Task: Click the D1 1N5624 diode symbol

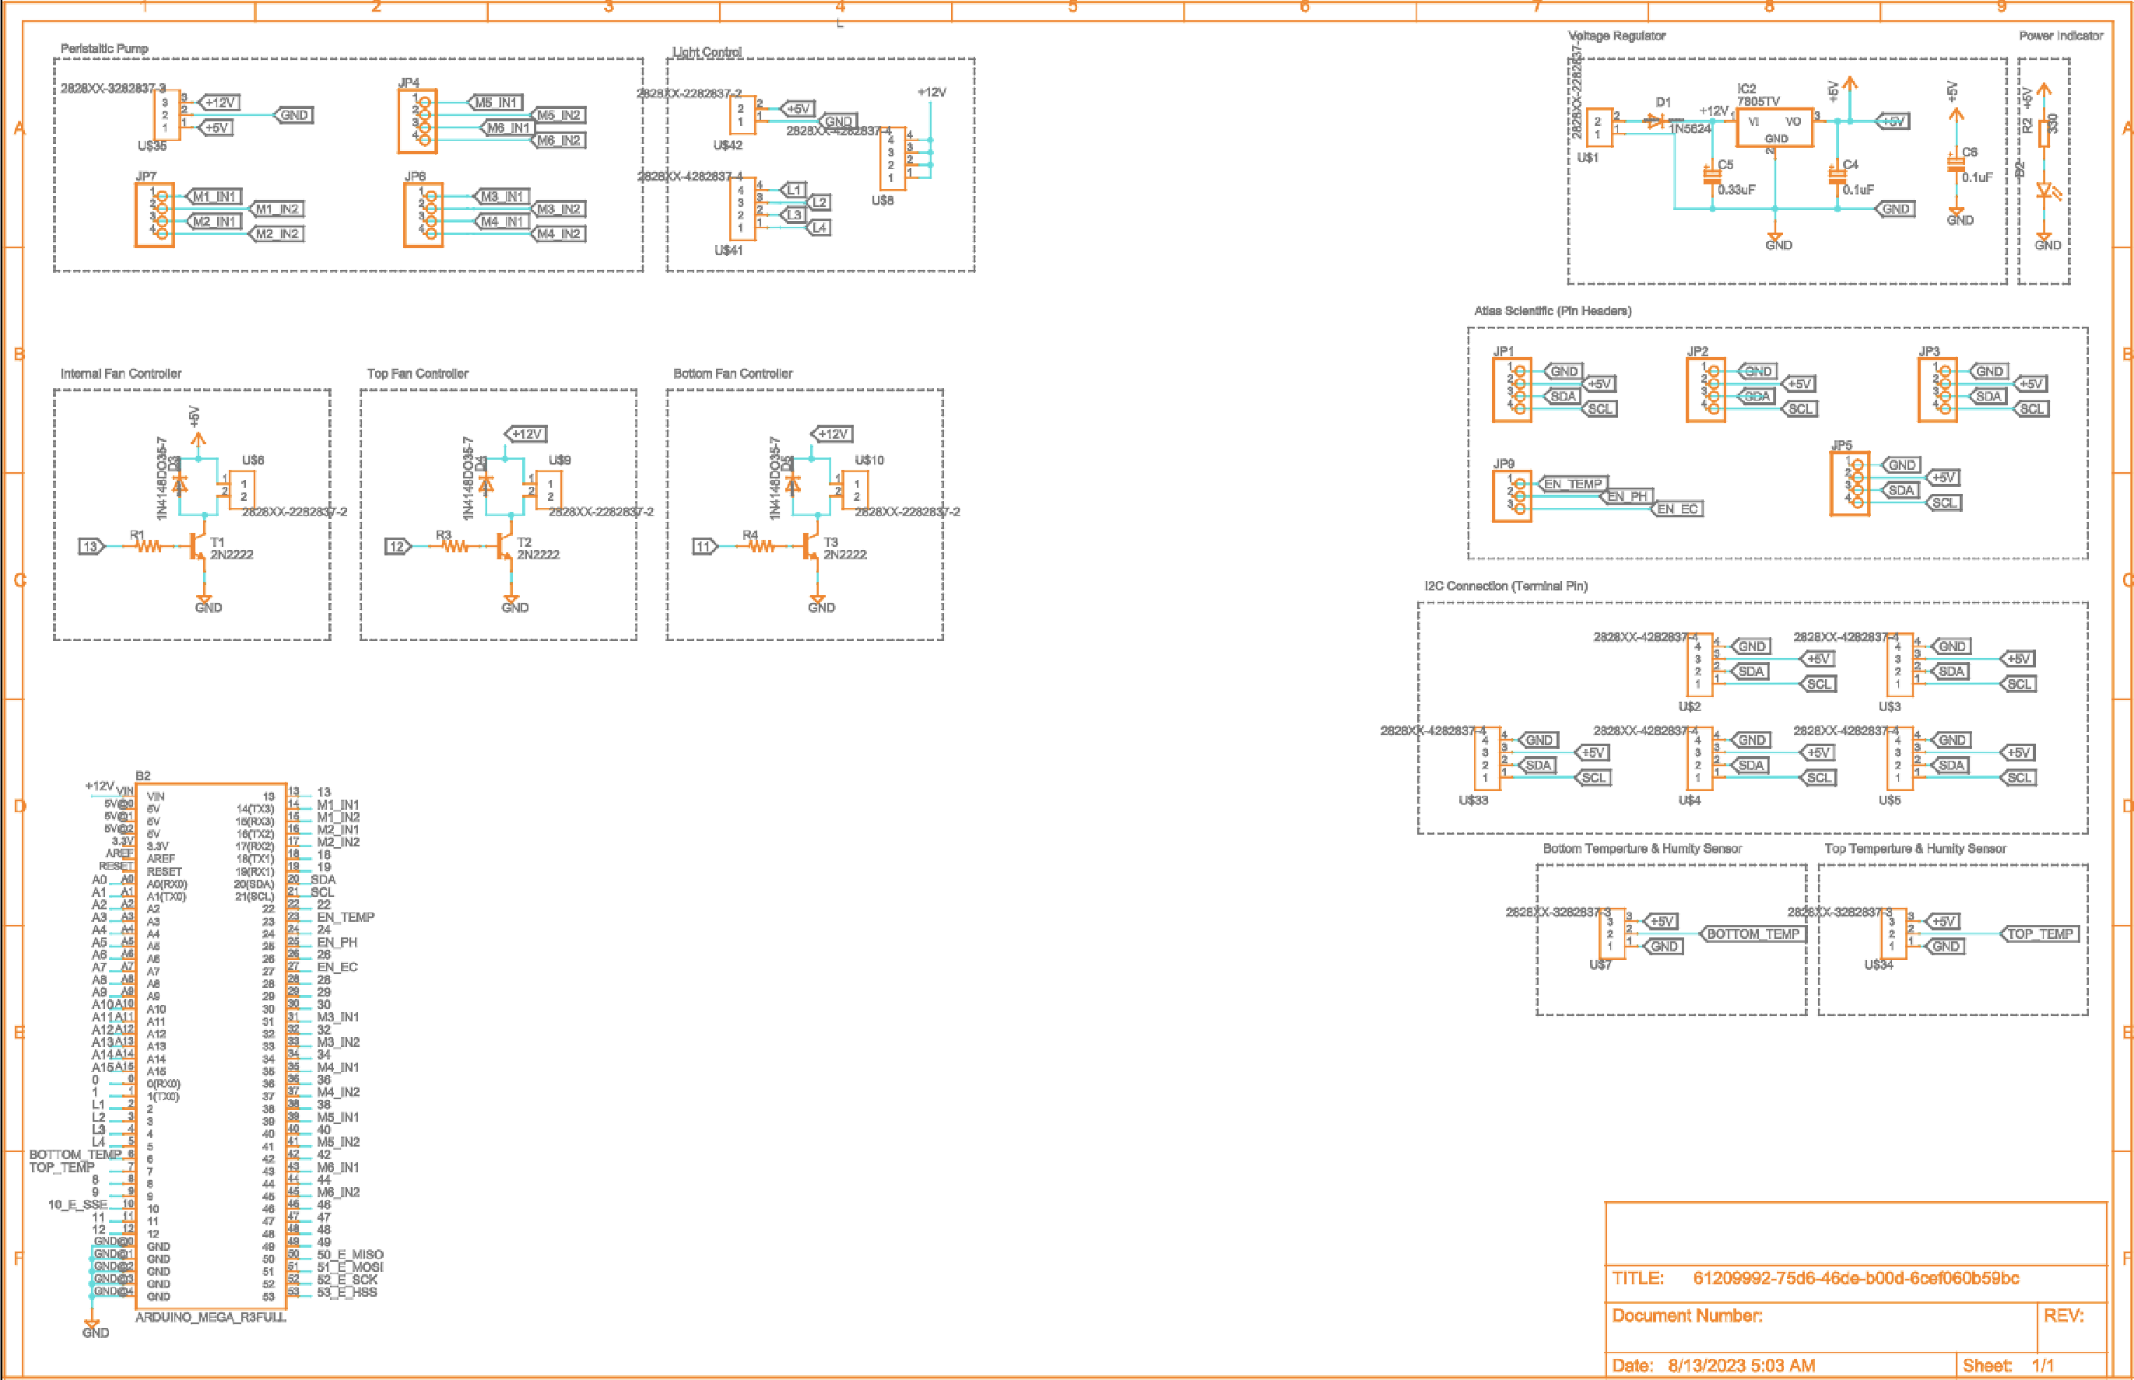Action: [1655, 121]
